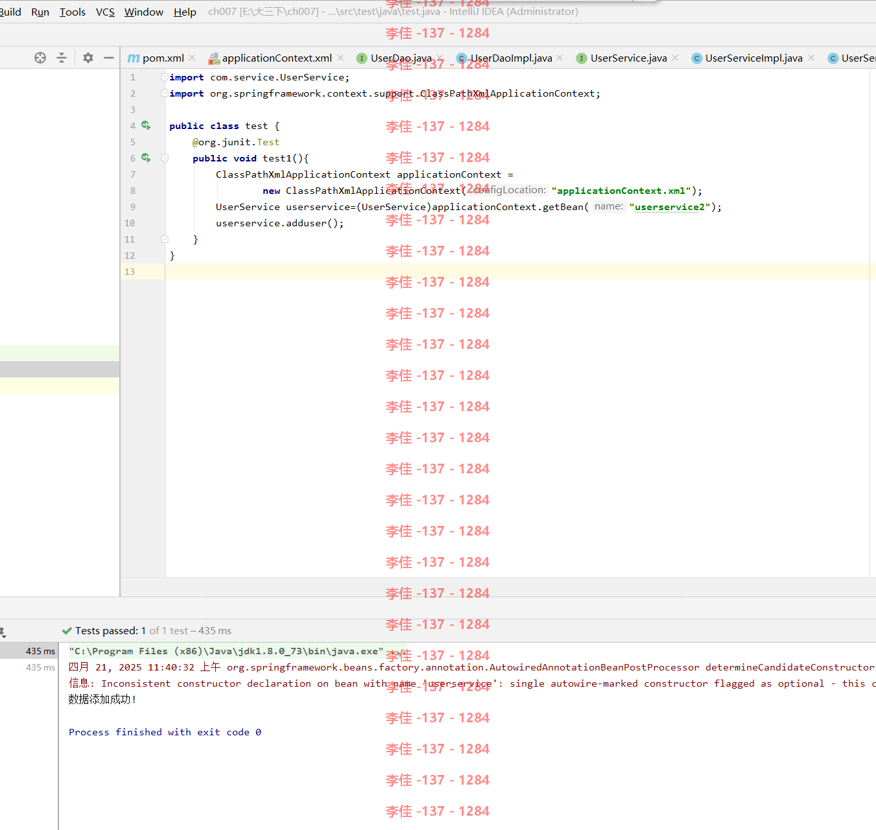This screenshot has width=876, height=830.
Task: Click the import com.service.UserService line
Action: coord(259,77)
